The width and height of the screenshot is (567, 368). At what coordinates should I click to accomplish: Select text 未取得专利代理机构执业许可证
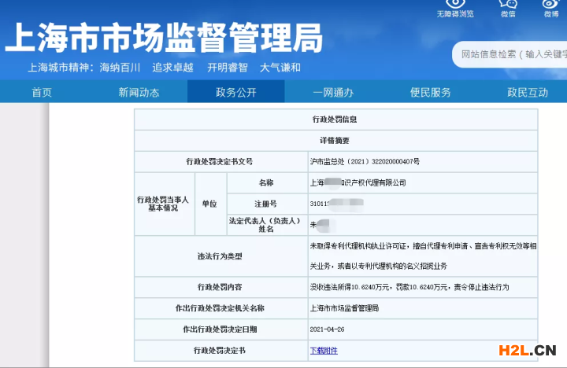tap(360, 246)
